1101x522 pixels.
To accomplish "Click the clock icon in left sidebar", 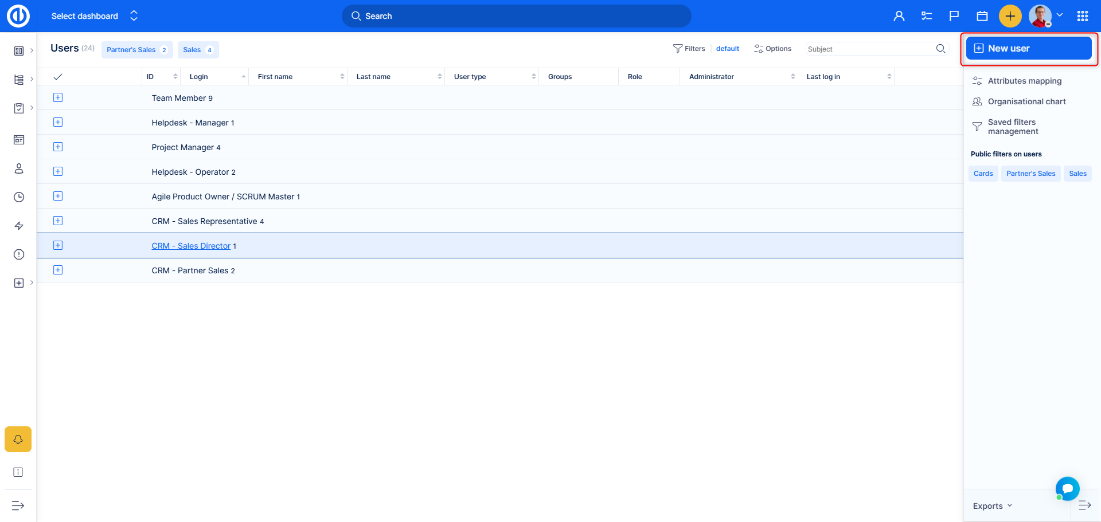I will (19, 197).
